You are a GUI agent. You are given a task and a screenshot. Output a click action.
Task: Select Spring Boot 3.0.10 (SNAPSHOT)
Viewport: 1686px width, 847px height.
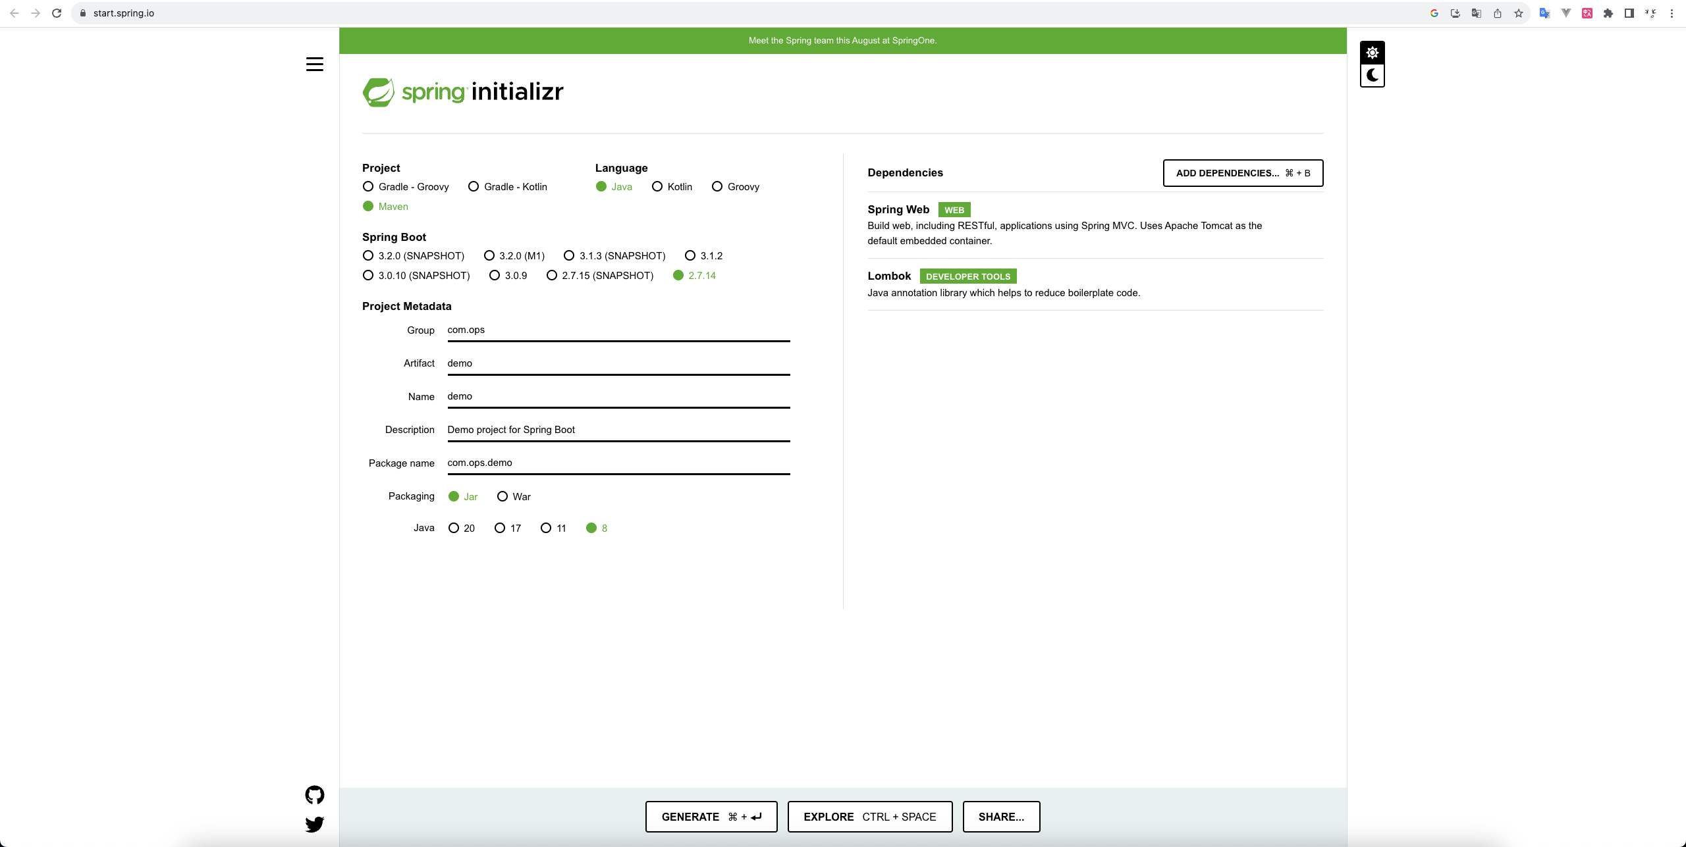[x=416, y=276]
